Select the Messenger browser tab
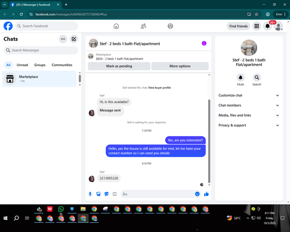 tap(35, 5)
